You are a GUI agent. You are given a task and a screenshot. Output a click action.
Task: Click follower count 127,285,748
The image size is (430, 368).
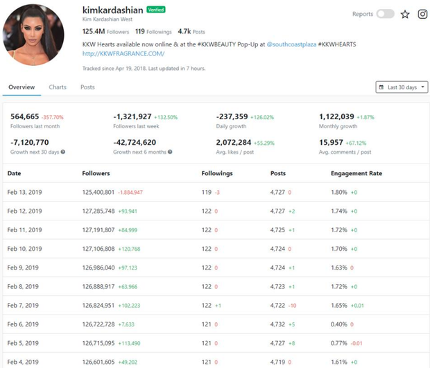[98, 211]
